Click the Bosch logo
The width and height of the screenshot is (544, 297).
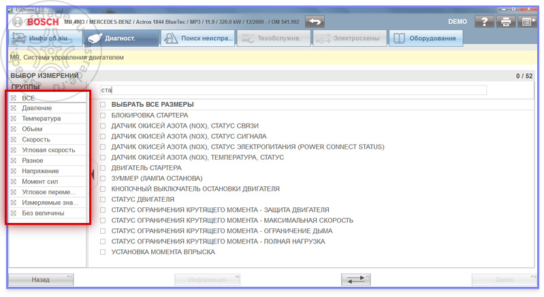[36, 22]
